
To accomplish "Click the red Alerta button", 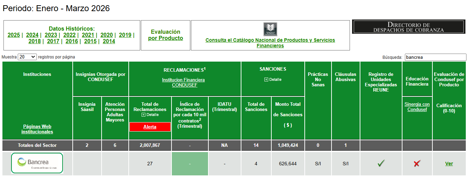I will pyautogui.click(x=150, y=127).
